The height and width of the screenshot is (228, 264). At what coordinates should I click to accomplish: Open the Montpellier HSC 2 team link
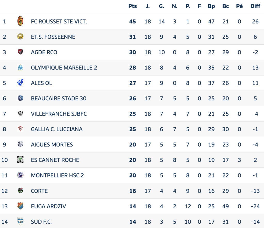pos(57,175)
